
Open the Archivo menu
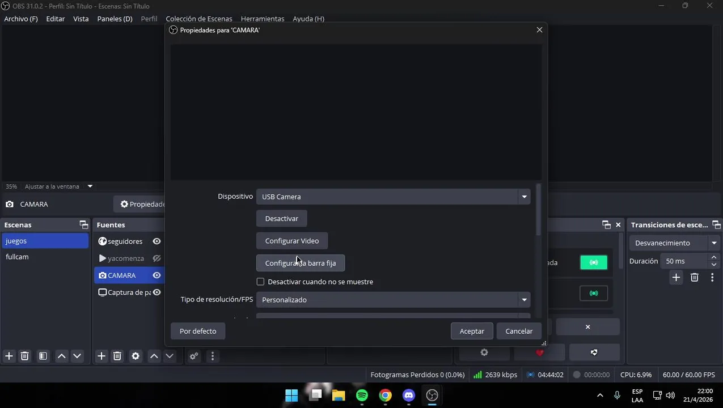[x=21, y=19]
